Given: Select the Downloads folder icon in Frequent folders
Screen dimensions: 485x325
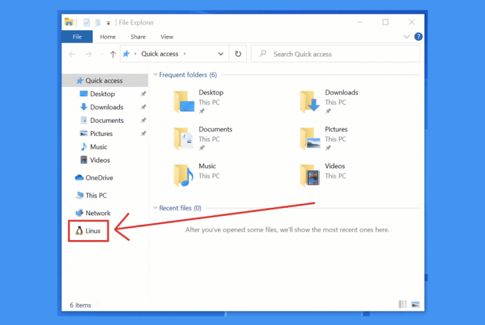Looking at the screenshot, I should [x=309, y=102].
